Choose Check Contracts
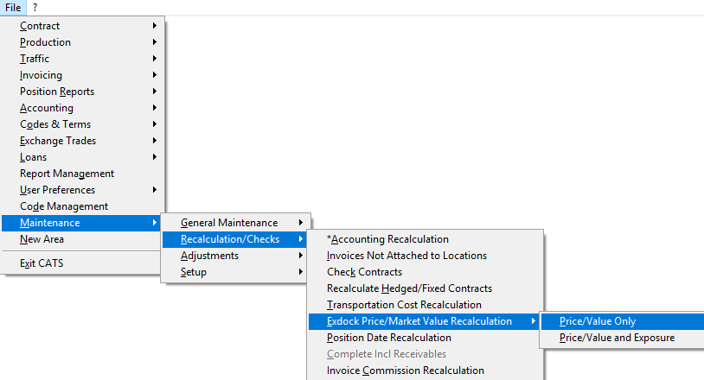The height and width of the screenshot is (380, 704). pyautogui.click(x=426, y=272)
